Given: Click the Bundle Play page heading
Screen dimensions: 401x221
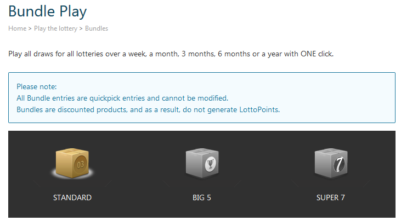Looking at the screenshot, I should (47, 11).
